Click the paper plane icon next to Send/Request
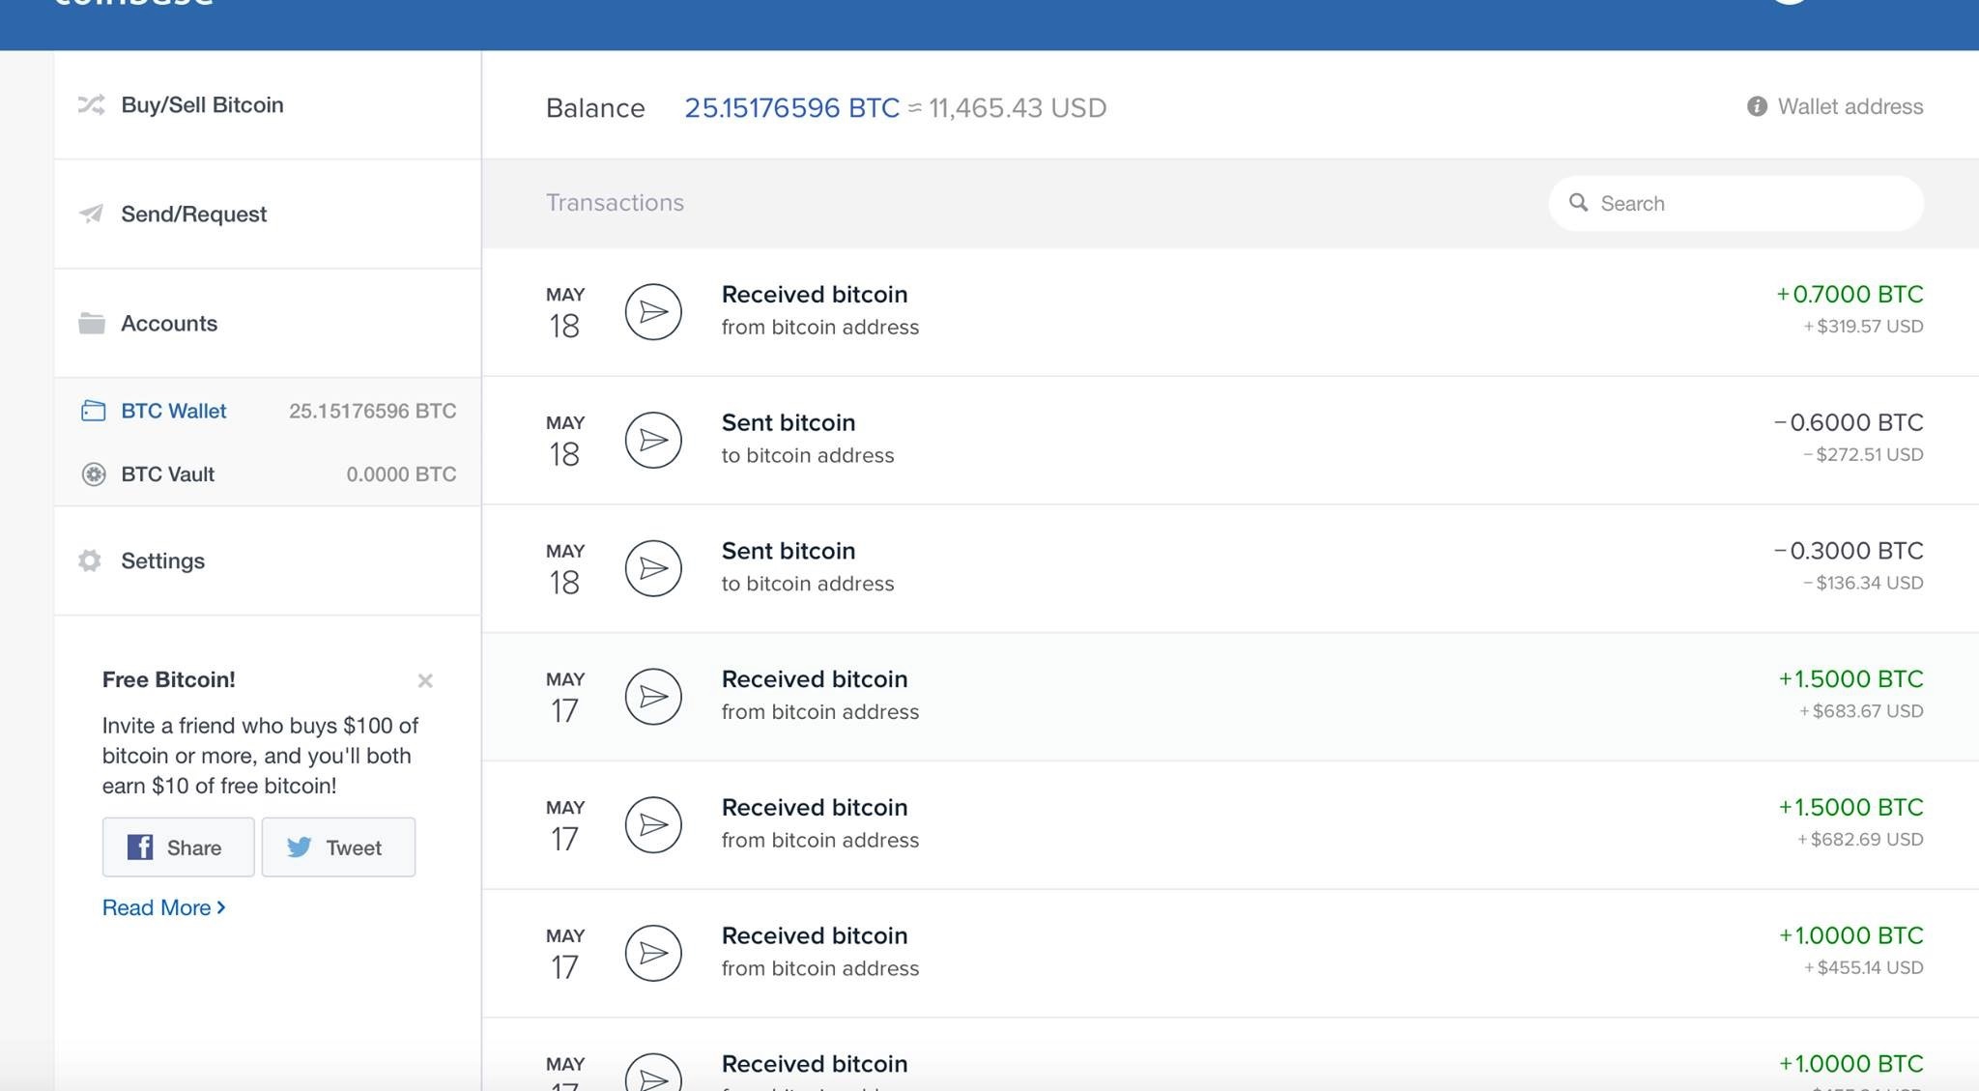1979x1091 pixels. coord(91,214)
